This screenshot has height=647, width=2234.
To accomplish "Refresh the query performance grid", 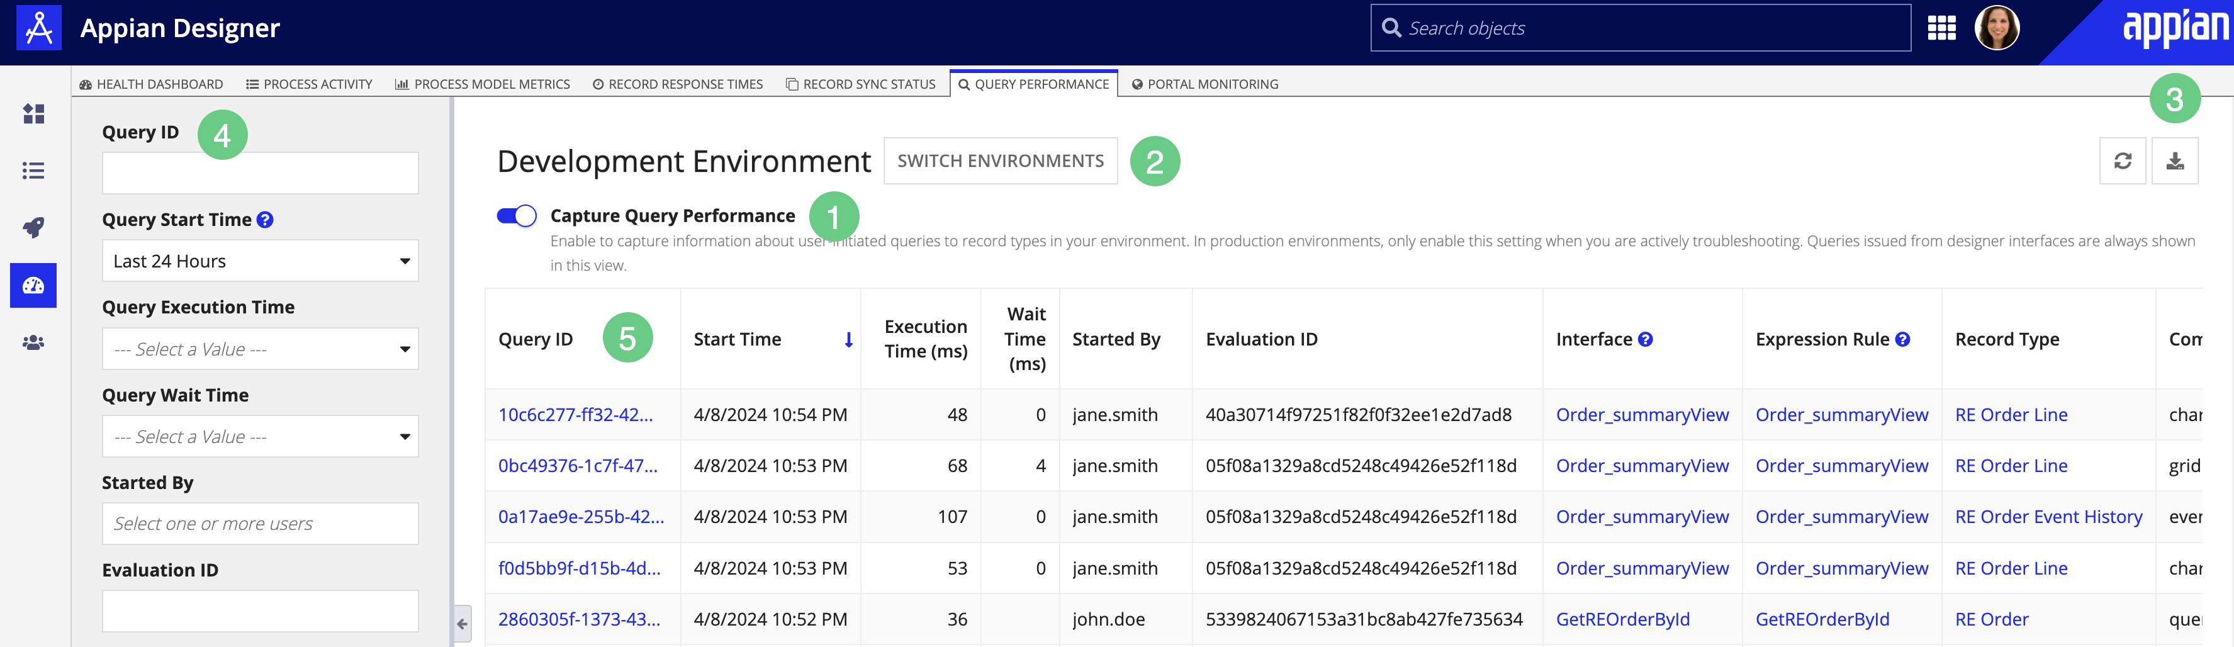I will click(x=2122, y=160).
